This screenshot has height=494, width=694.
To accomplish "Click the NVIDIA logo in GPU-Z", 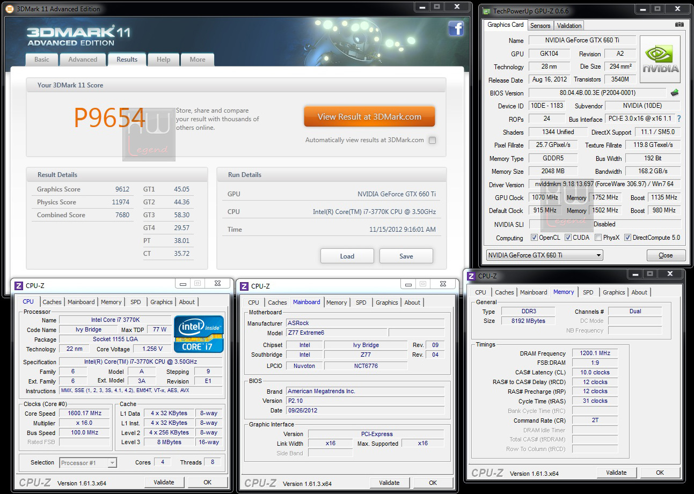I will 660,59.
